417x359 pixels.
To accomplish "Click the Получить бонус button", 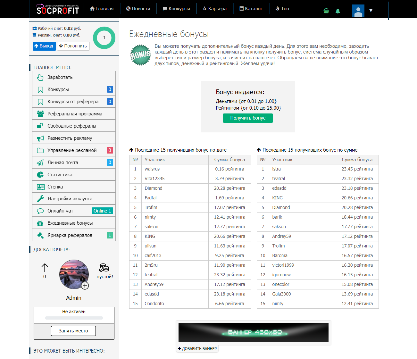I will (248, 118).
